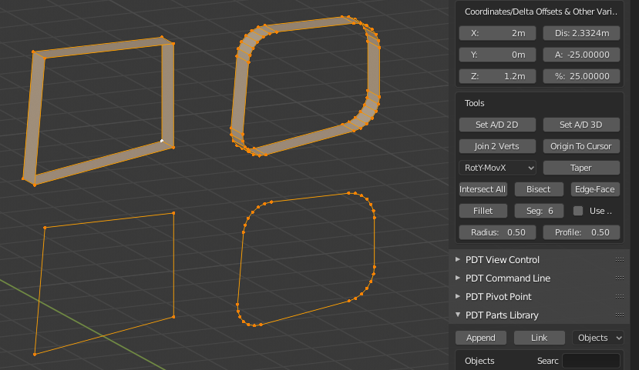Click the PDT Pivot Point grip icon

pos(619,297)
